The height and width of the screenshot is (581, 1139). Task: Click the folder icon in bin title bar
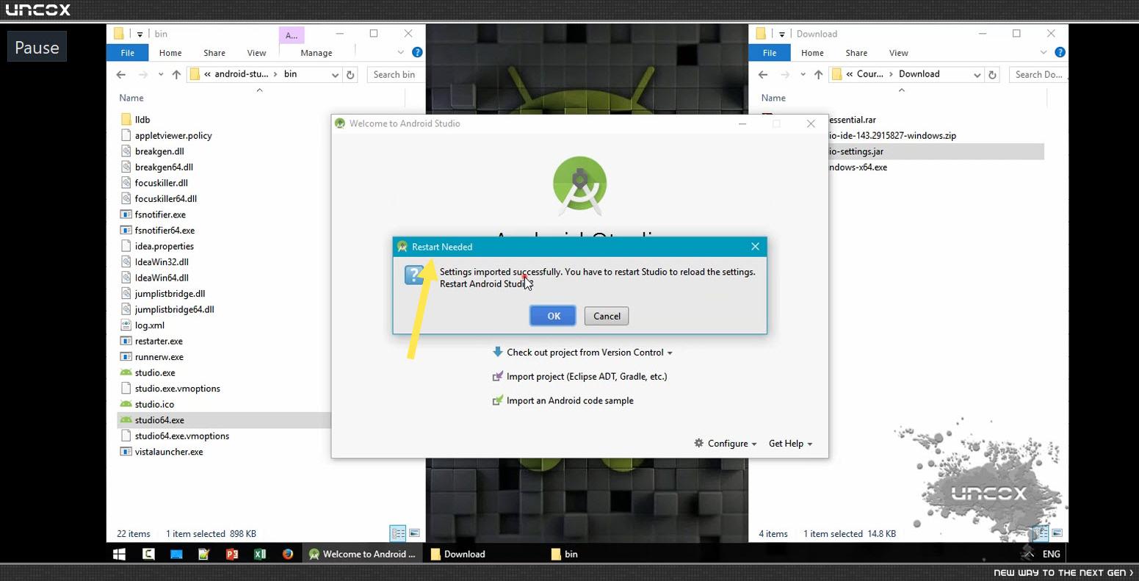click(118, 34)
